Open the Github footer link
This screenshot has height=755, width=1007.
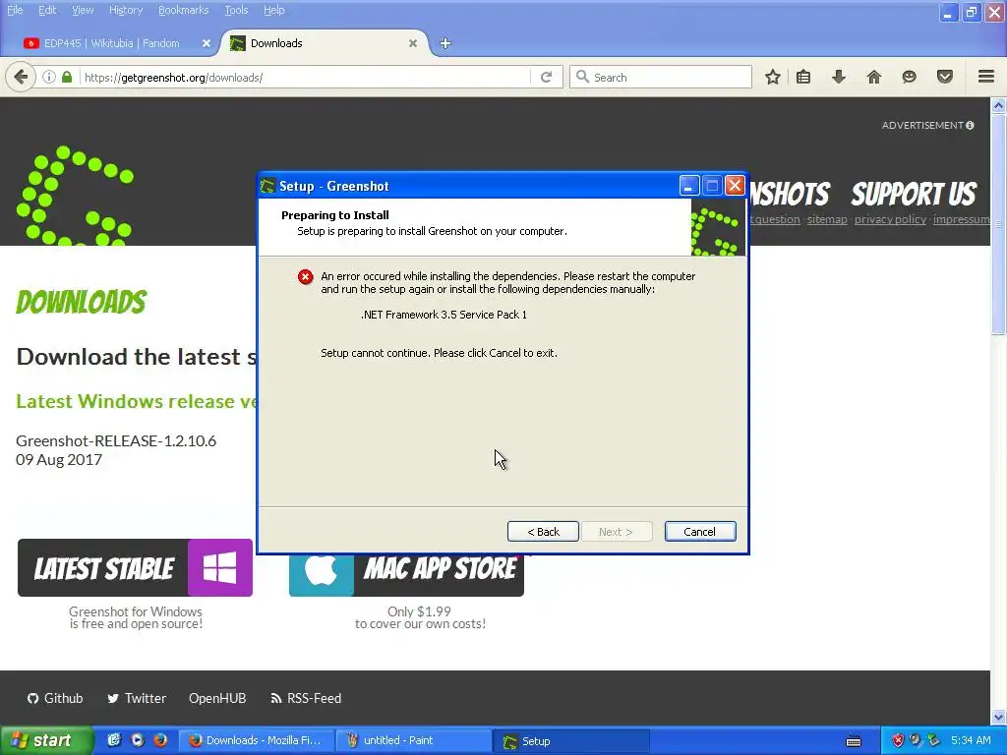point(55,698)
